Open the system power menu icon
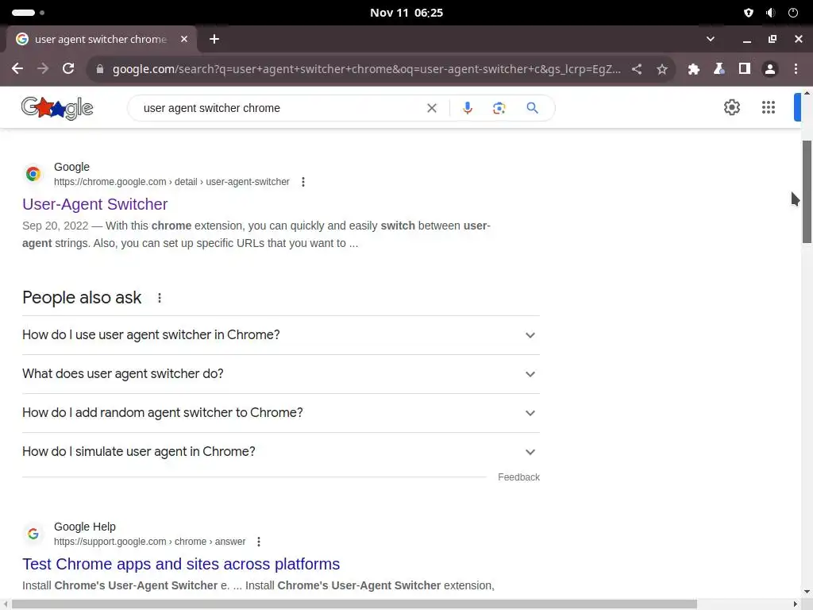Viewport: 813px width, 610px height. click(793, 13)
